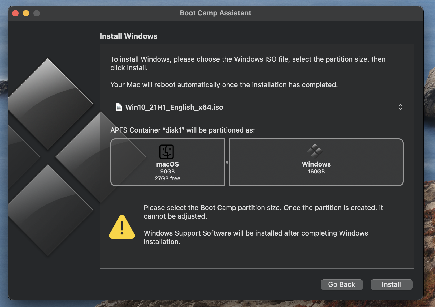Close the Boot Camp Assistant window
Screen dimensions: 435x307
coord(15,13)
